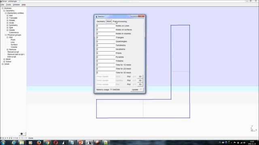Open the Window menu

(x=16, y=5)
